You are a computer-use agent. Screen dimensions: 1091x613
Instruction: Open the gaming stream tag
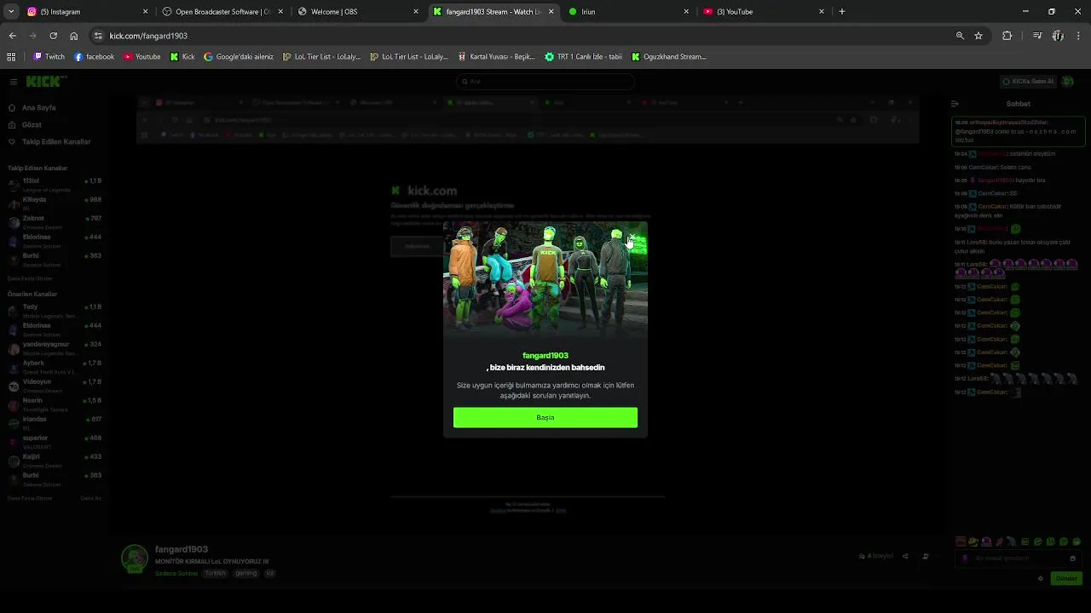tap(246, 574)
